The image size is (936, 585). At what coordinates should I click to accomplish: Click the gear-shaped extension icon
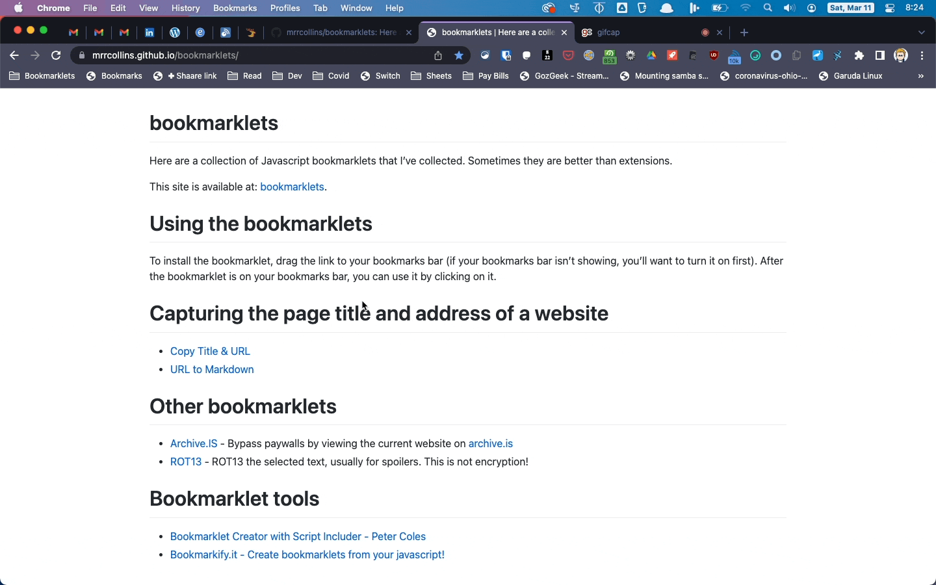pos(631,56)
